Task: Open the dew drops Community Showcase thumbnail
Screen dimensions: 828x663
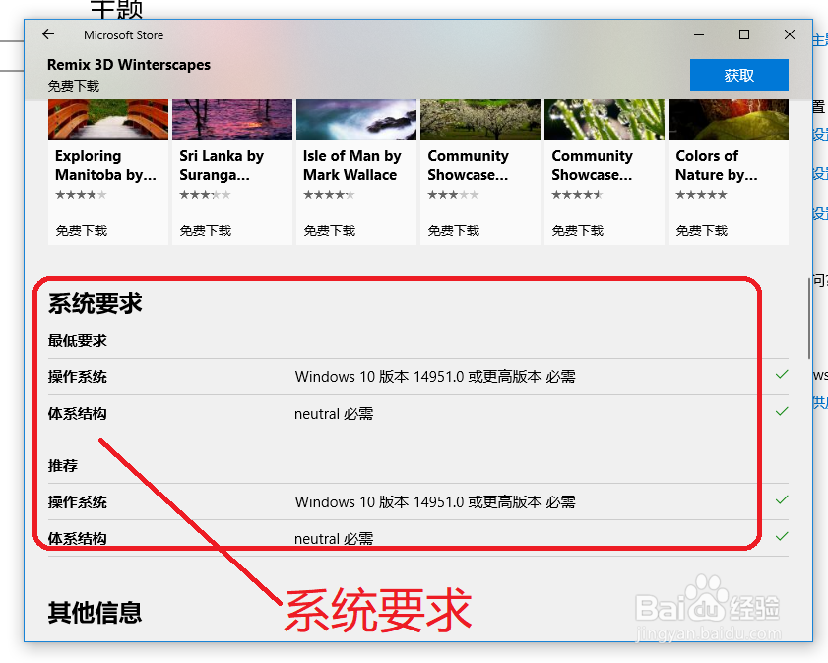Action: 605,119
